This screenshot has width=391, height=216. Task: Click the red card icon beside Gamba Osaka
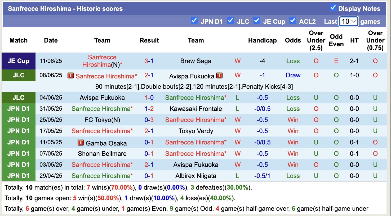click(x=80, y=143)
